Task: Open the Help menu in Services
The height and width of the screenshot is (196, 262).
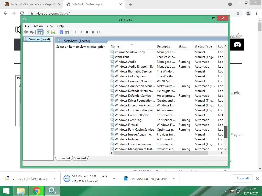Action: (60, 26)
